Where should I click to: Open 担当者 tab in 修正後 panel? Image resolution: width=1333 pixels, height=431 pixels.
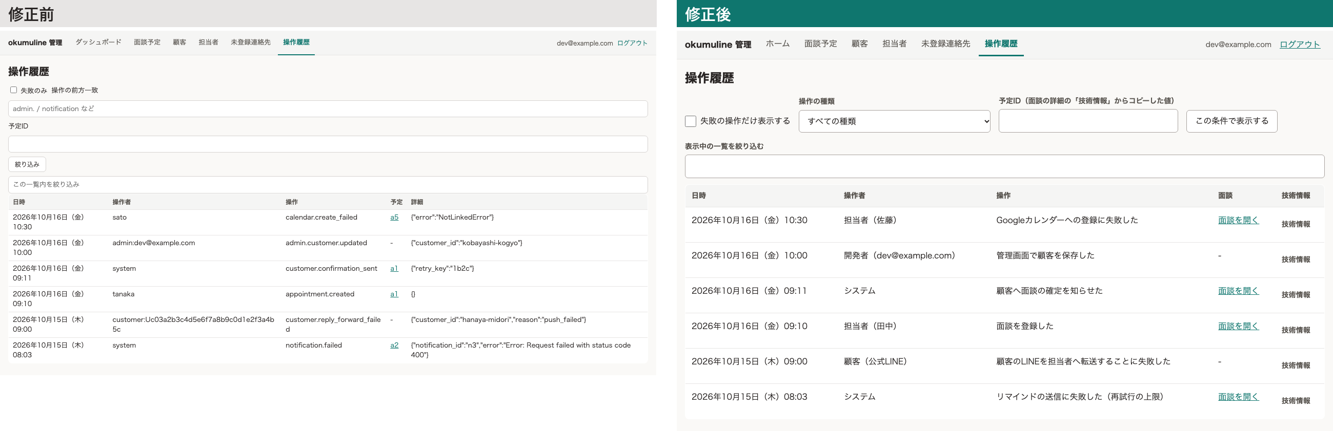tap(894, 44)
